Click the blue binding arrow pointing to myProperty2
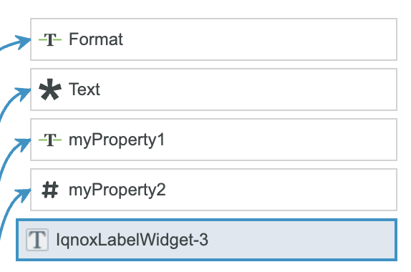Screen dimensions: 411x272 [16, 213]
